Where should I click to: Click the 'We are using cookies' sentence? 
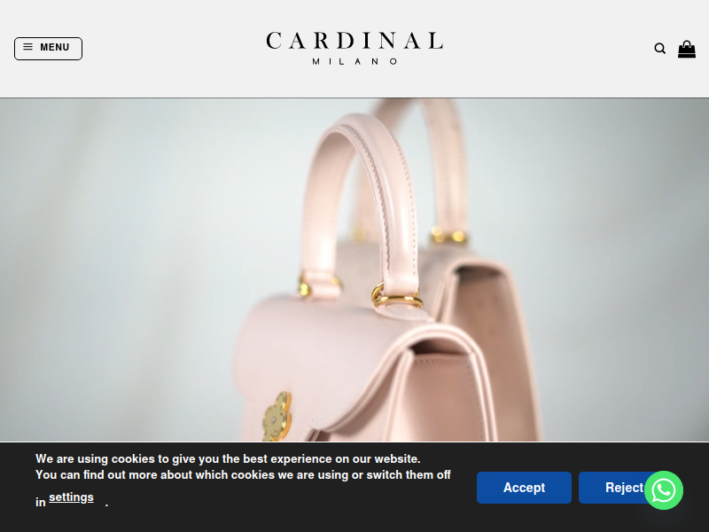(228, 458)
